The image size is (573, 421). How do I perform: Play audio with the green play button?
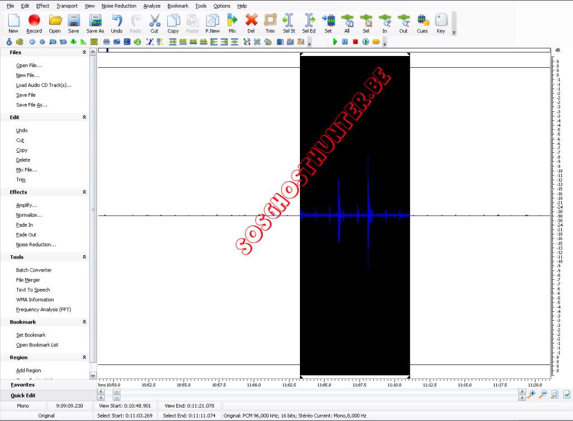point(335,41)
